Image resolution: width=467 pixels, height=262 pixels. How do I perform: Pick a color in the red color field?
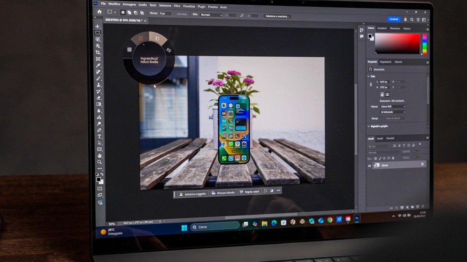(x=397, y=44)
